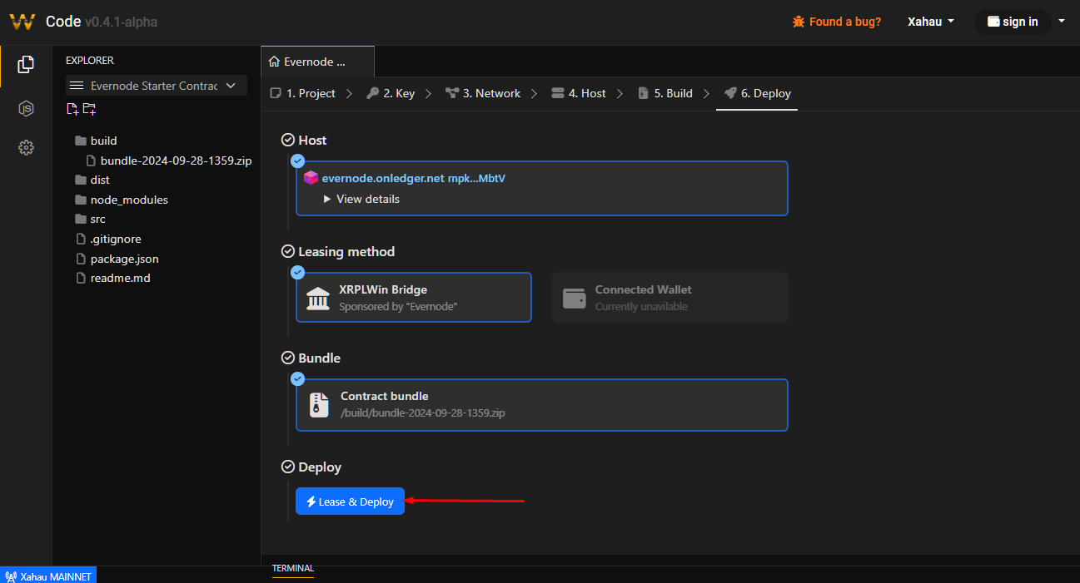Screen dimensions: 1080x583
Task: Toggle the host card selection checkmark
Action: coord(297,161)
